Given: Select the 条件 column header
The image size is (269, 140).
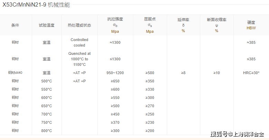Looking at the screenshot, I should (15, 25).
